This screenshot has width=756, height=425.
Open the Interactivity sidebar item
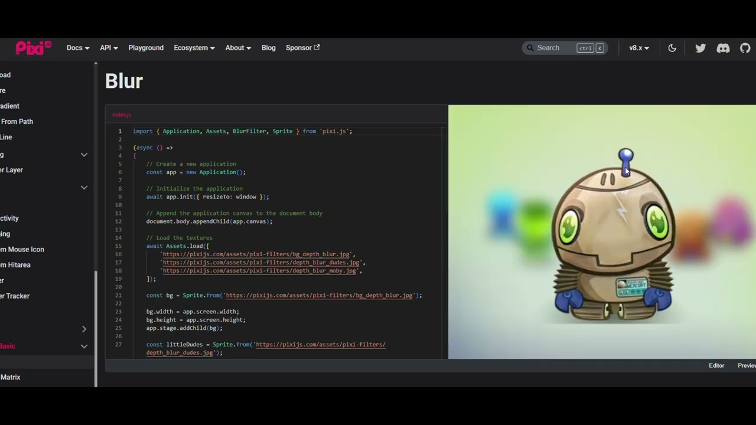tap(9, 218)
